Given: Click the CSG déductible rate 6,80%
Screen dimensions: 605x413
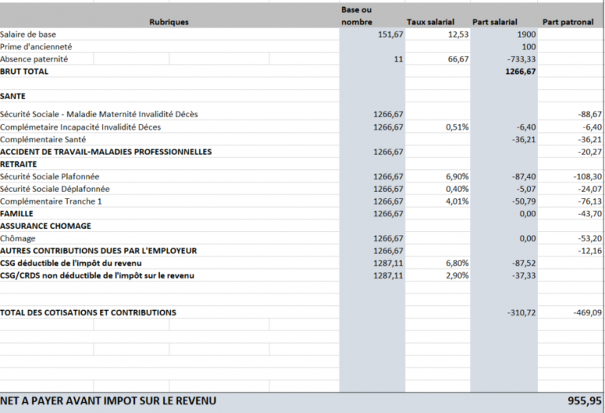Looking at the screenshot, I should pos(457,263).
